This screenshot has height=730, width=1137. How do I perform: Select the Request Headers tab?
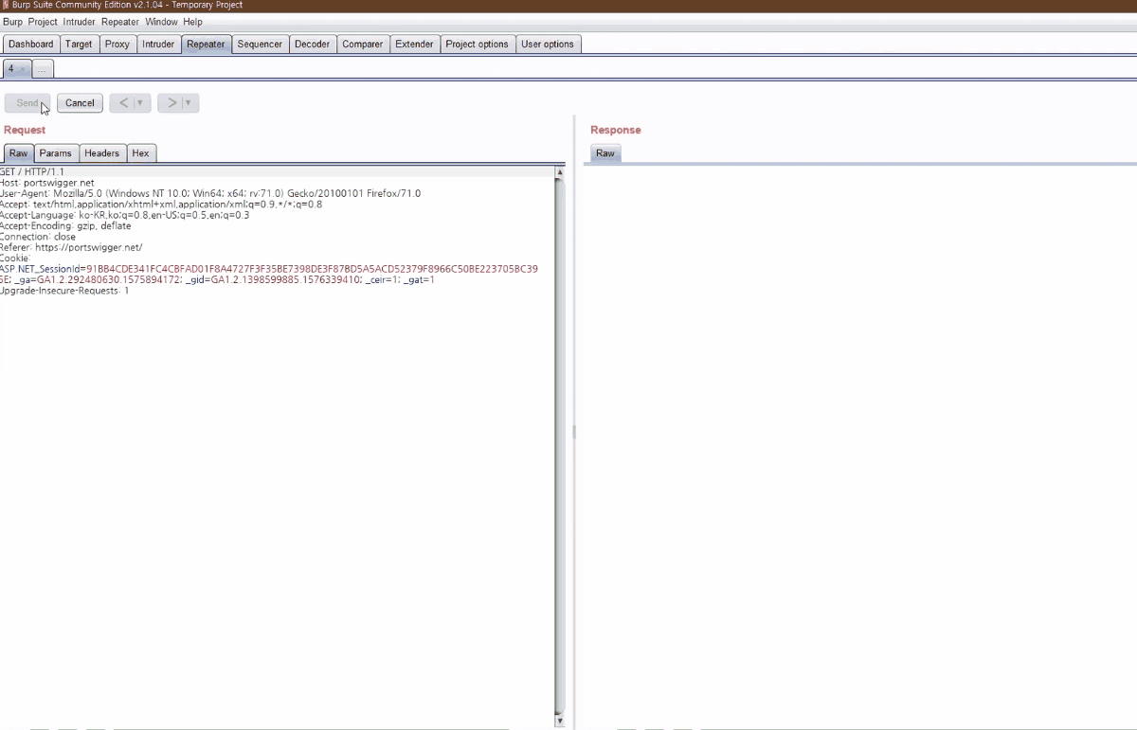click(x=101, y=153)
